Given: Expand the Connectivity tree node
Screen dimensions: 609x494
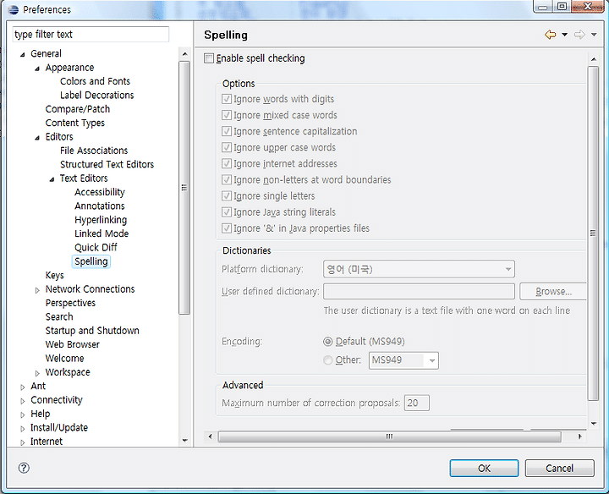Looking at the screenshot, I should (23, 401).
